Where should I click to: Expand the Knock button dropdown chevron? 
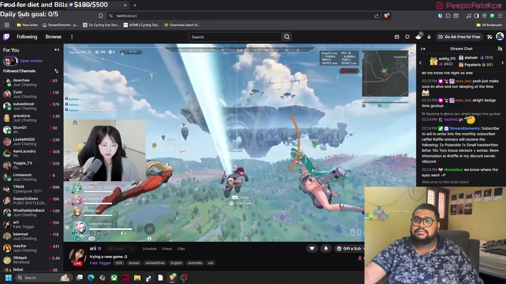click(x=132, y=248)
